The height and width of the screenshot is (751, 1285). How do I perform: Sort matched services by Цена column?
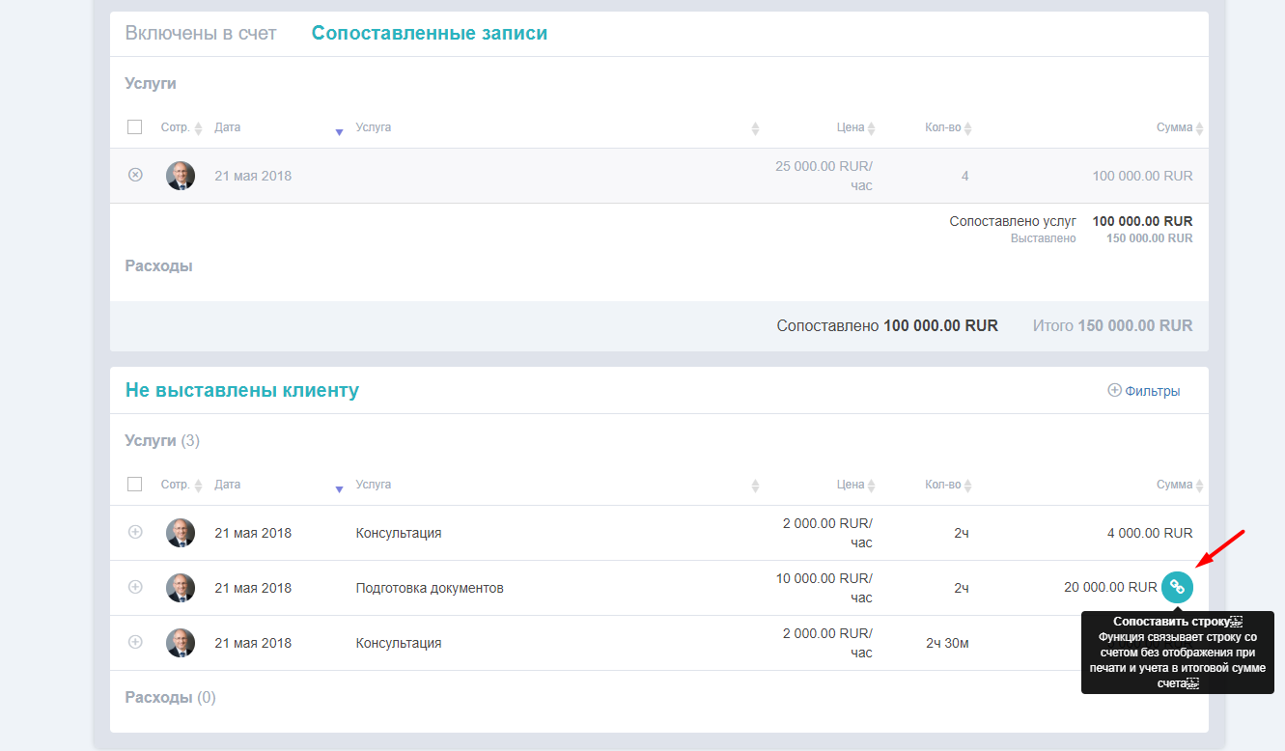(x=855, y=127)
